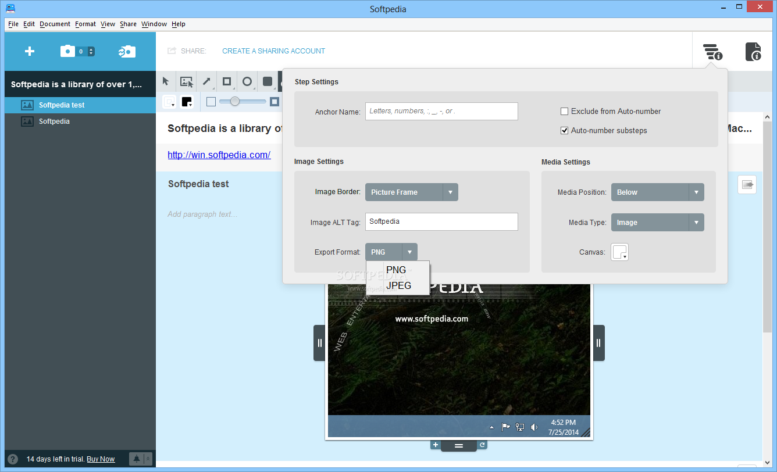Screen dimensions: 777x472
Task: Click the Softpedia step image icon
Action: tap(27, 121)
